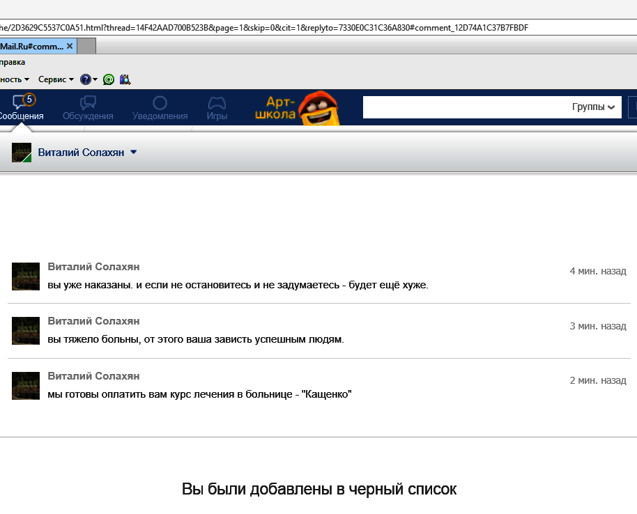This screenshot has width=637, height=514.
Task: Open a new blank browser tab
Action: click(86, 47)
